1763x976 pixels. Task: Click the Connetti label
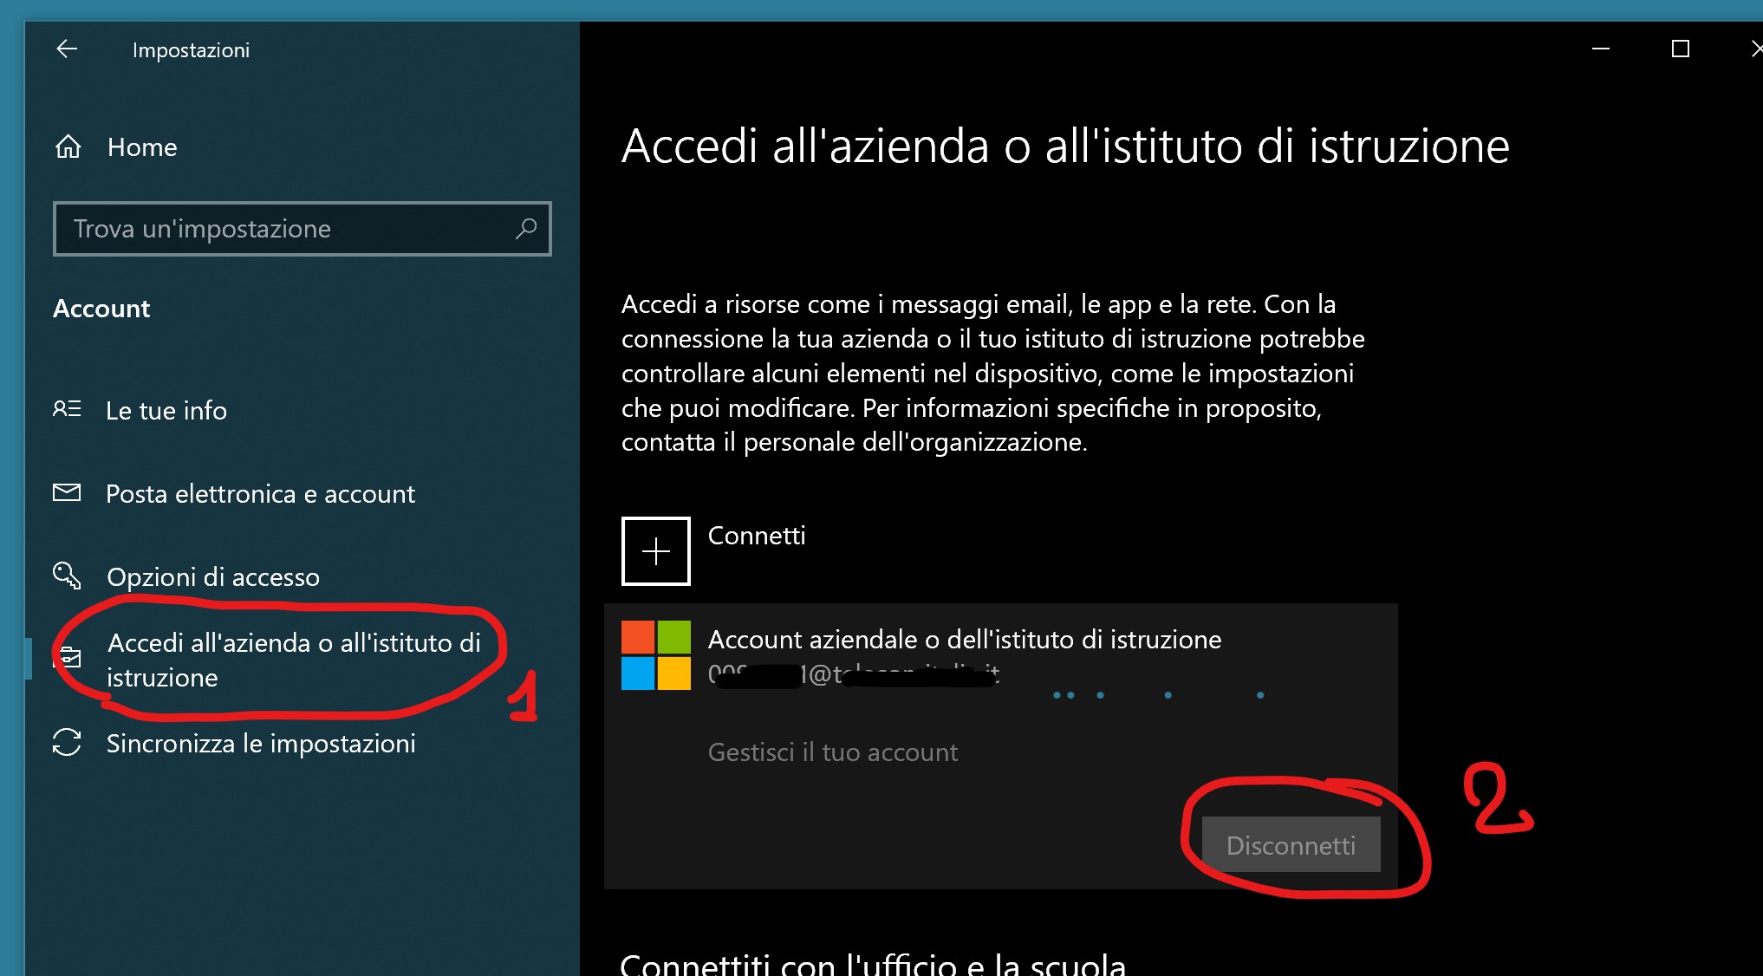tap(757, 536)
